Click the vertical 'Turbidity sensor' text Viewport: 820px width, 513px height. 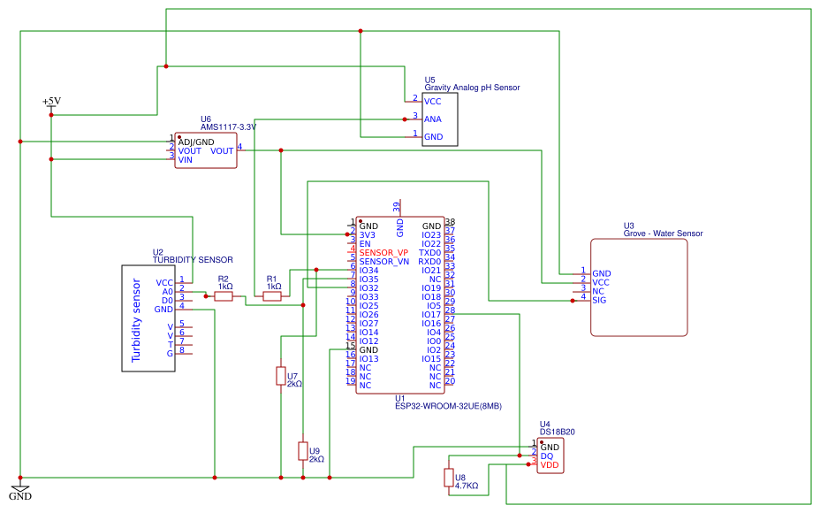pyautogui.click(x=136, y=320)
